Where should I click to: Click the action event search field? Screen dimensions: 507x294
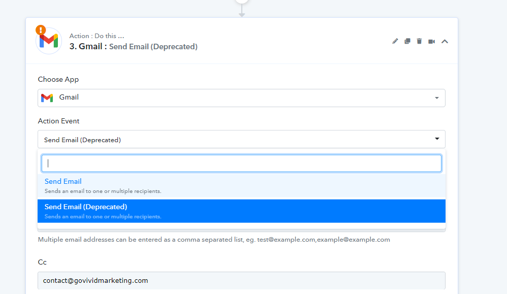pos(241,163)
